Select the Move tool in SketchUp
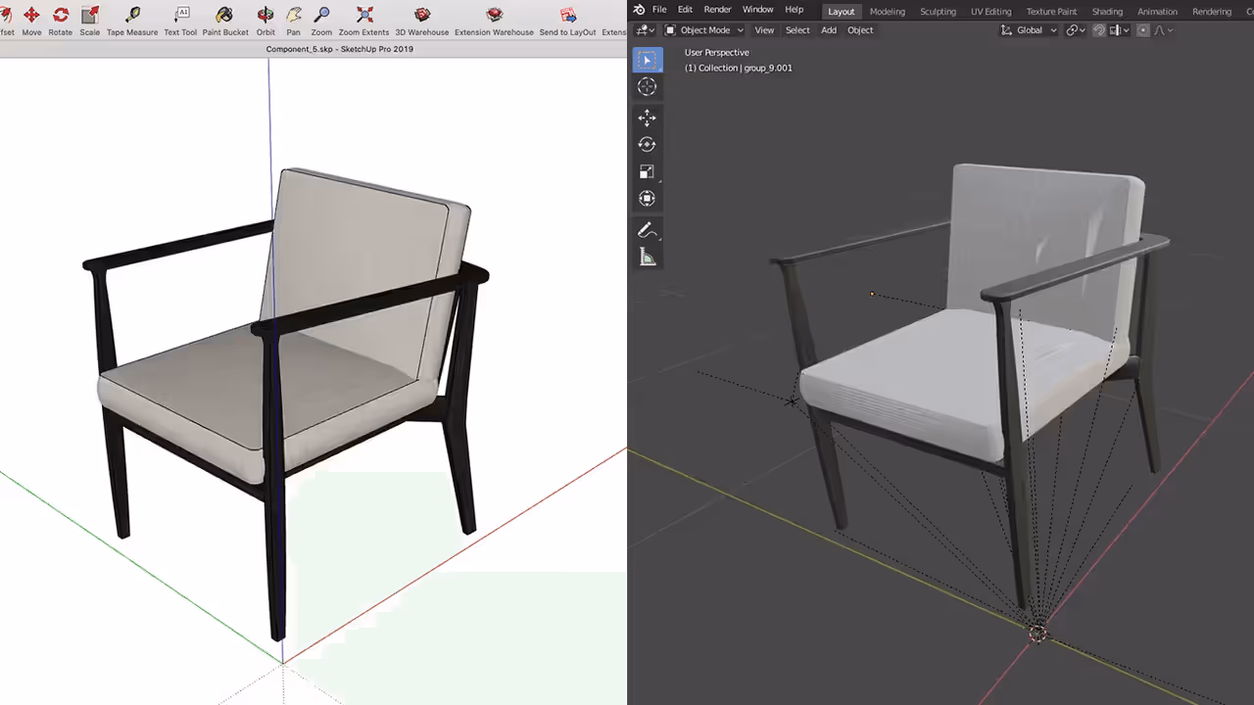1254x705 pixels. [31, 20]
